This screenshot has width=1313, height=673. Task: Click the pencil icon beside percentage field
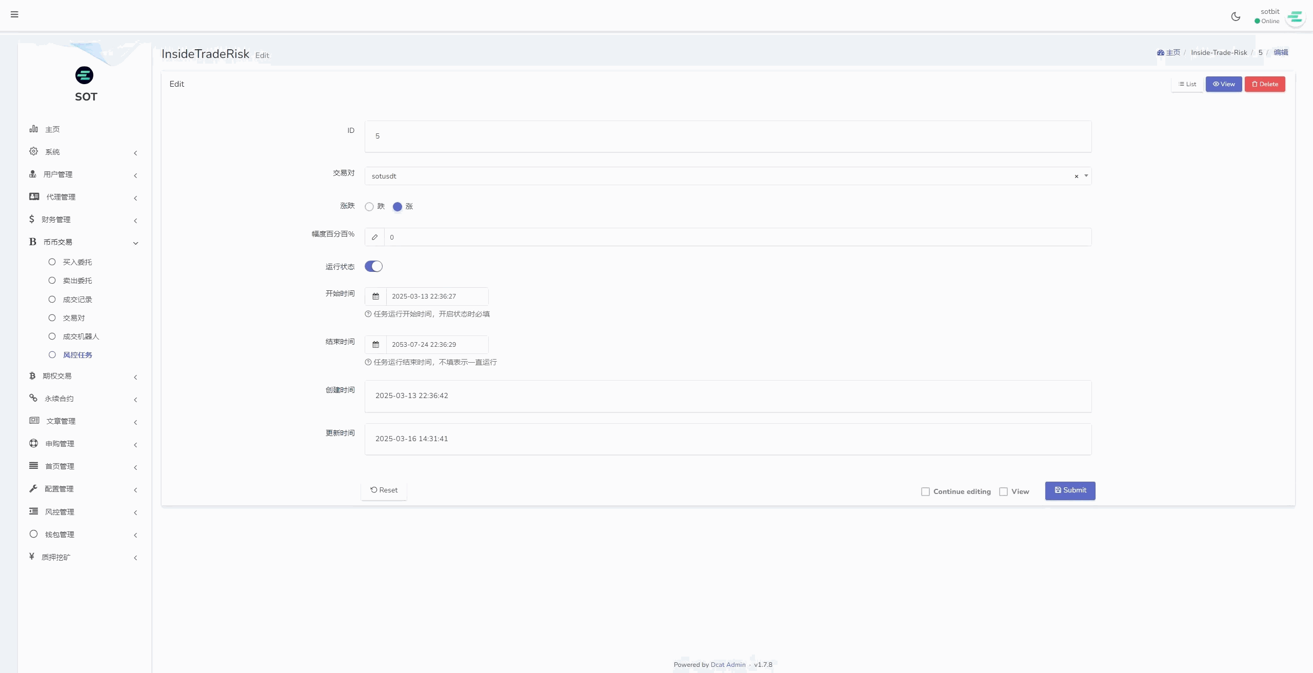click(x=375, y=237)
